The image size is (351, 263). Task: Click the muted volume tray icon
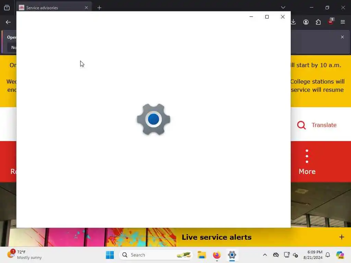tap(295, 255)
